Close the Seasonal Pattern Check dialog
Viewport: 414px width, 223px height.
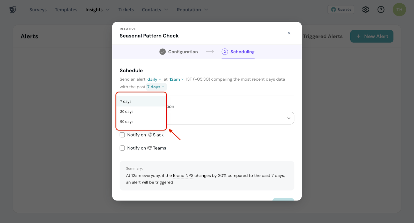(x=289, y=33)
